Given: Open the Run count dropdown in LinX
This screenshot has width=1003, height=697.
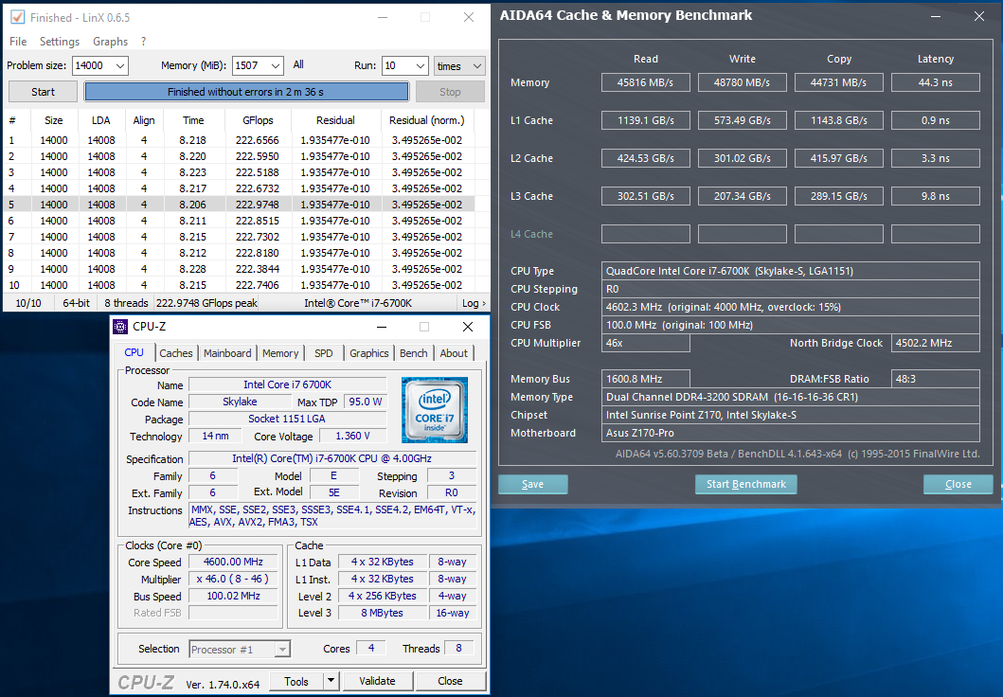Looking at the screenshot, I should click(x=419, y=66).
